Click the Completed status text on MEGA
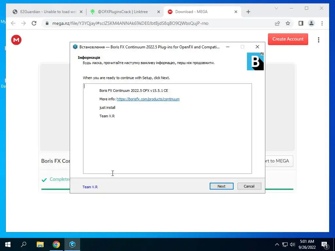This screenshot has width=335, height=251. (60, 179)
